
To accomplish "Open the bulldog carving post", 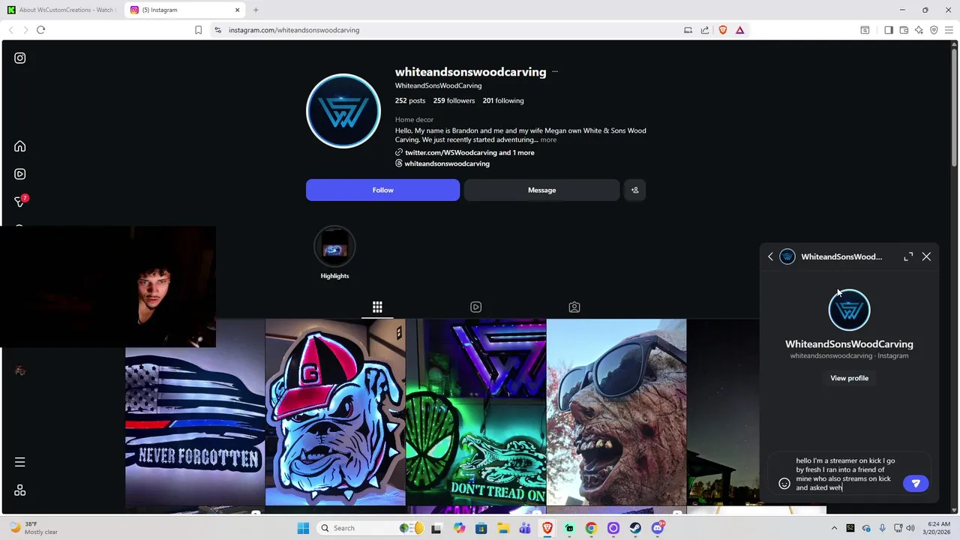I will [x=335, y=412].
